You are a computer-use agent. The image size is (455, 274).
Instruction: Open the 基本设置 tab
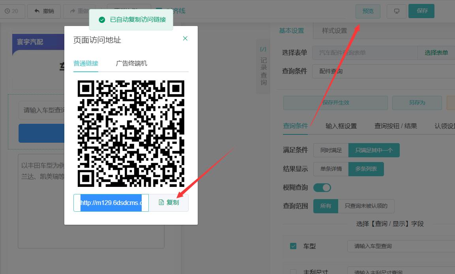tap(291, 30)
